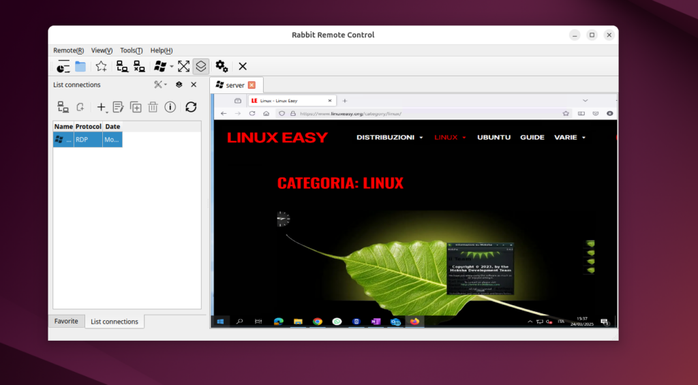This screenshot has width=698, height=385.
Task: Switch to the Favorite tab
Action: click(x=66, y=321)
